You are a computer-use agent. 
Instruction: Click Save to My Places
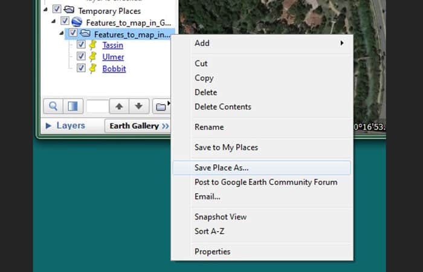(262, 147)
